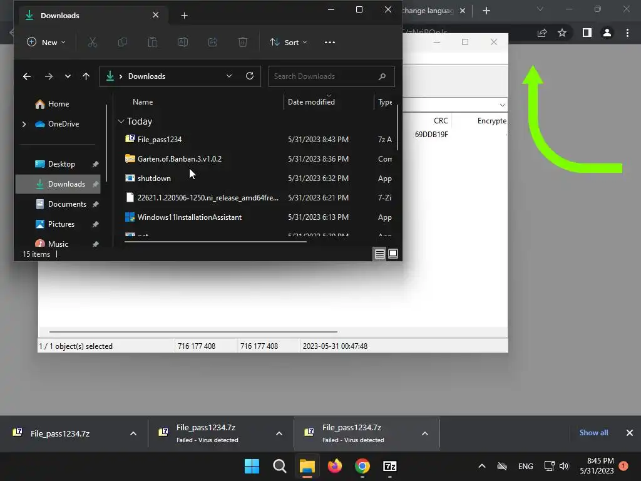Open Home in the navigation pane

tap(58, 104)
